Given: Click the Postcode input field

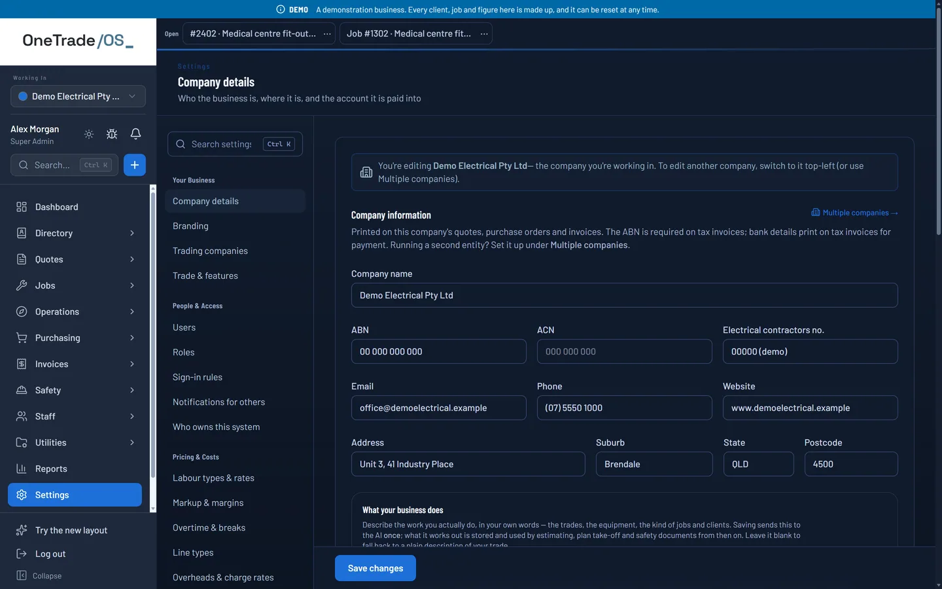Looking at the screenshot, I should click(x=851, y=464).
